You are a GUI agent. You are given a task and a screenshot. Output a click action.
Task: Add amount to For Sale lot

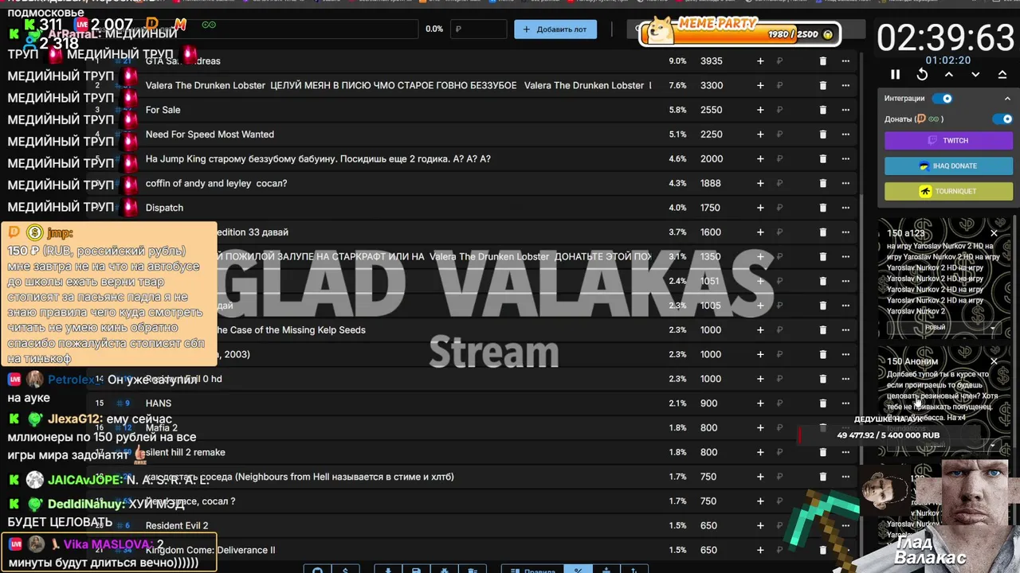pyautogui.click(x=760, y=110)
